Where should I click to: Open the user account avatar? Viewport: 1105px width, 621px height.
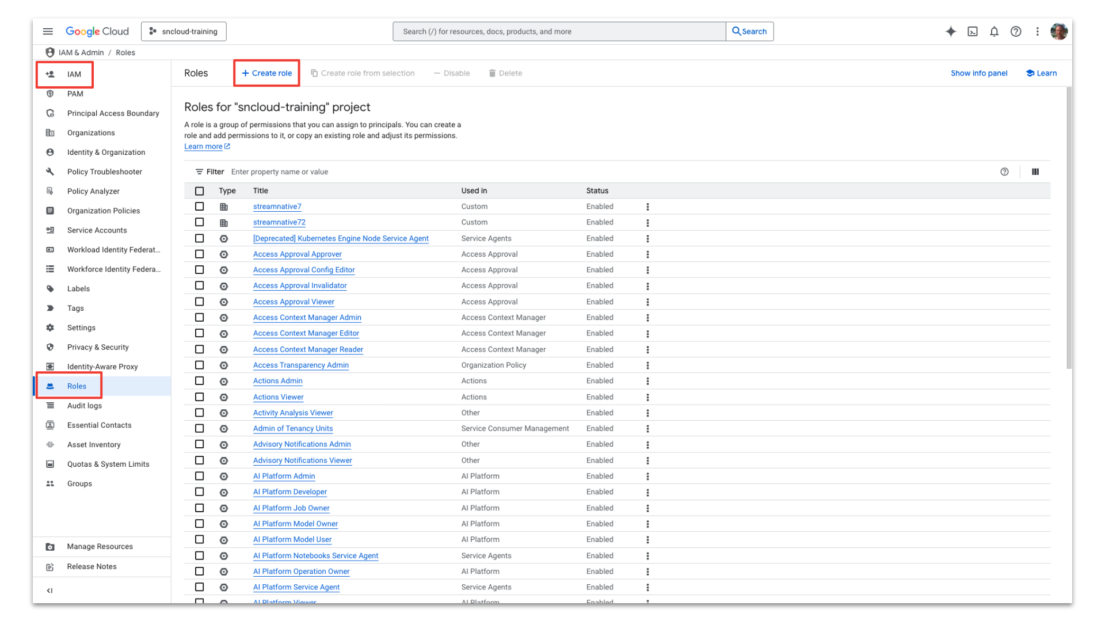click(x=1058, y=32)
